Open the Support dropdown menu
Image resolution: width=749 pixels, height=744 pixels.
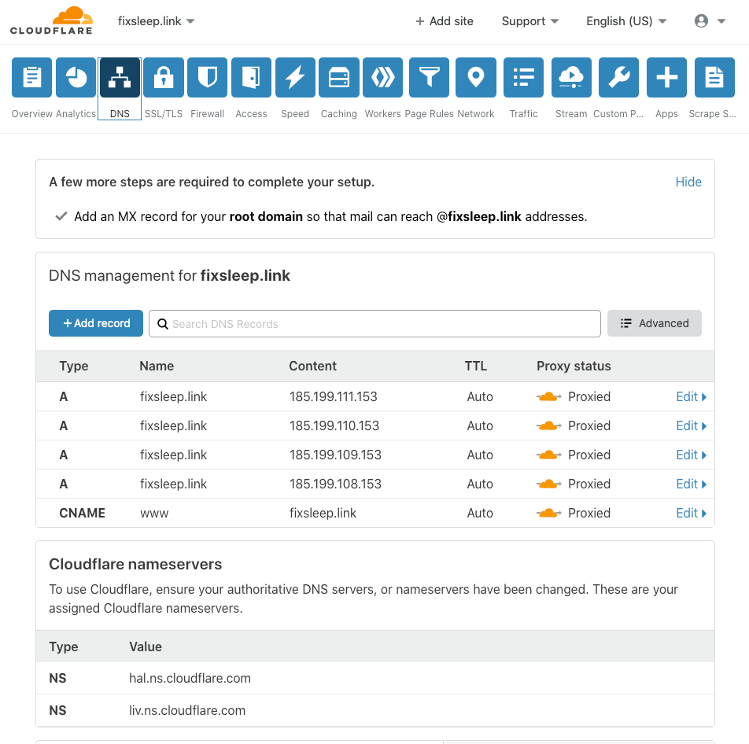(x=529, y=21)
